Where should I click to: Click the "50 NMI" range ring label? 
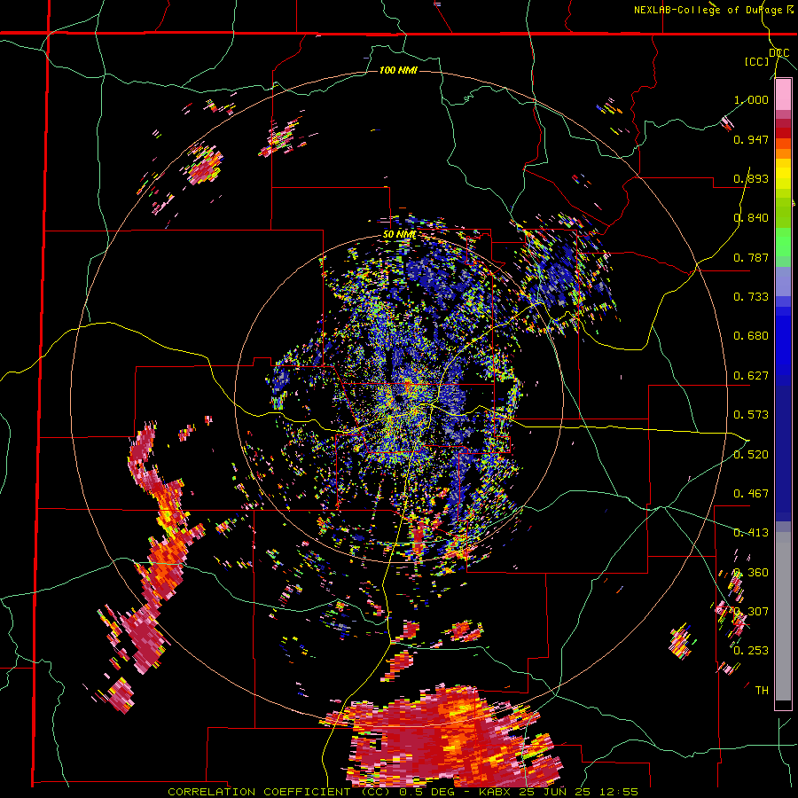(400, 235)
